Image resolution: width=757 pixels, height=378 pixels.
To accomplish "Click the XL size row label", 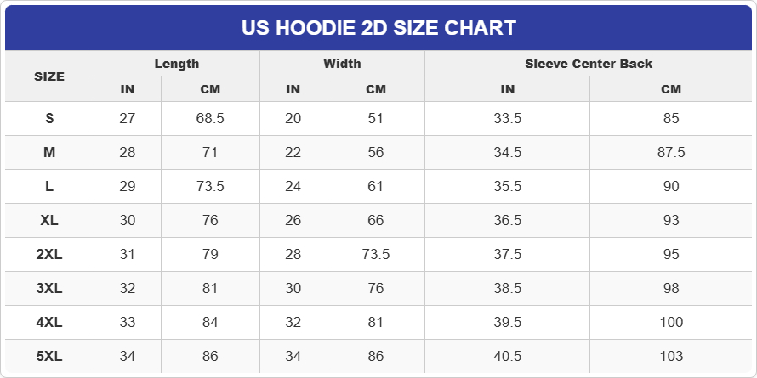I will [x=49, y=221].
